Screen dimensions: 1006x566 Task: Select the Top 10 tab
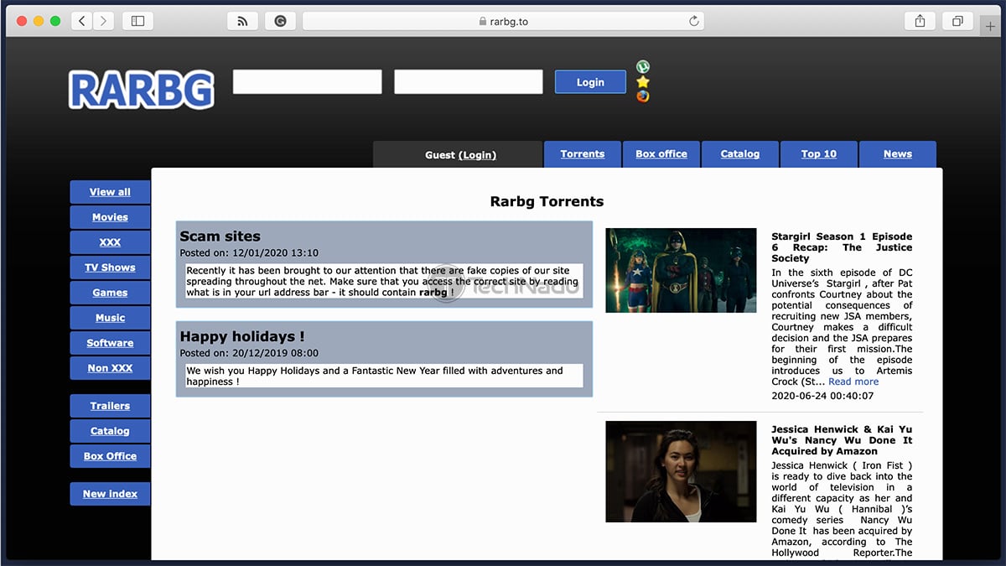pos(819,154)
